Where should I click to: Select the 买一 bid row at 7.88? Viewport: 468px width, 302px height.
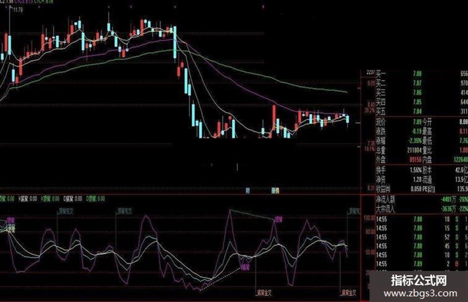(x=422, y=73)
